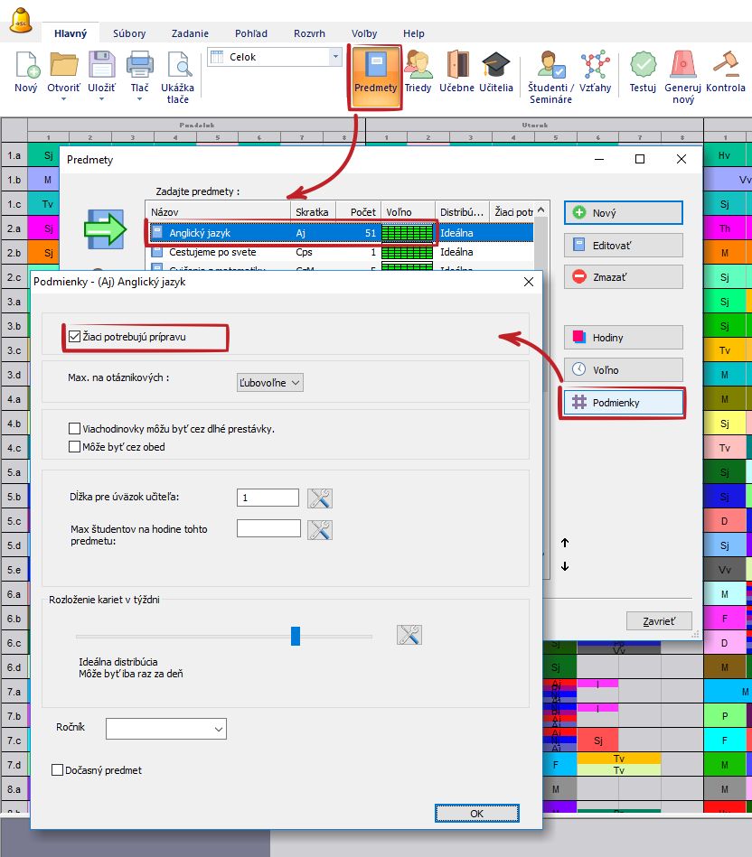Click the Generuj nový siren icon
The height and width of the screenshot is (857, 752).
(x=682, y=71)
